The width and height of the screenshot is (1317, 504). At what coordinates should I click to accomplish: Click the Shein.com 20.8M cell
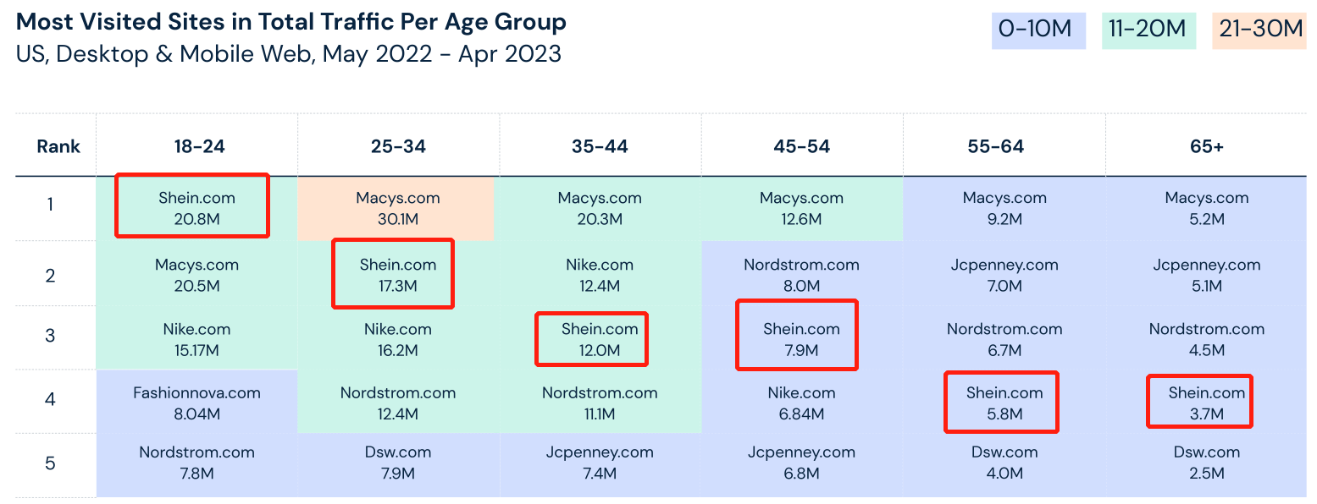[x=196, y=208]
